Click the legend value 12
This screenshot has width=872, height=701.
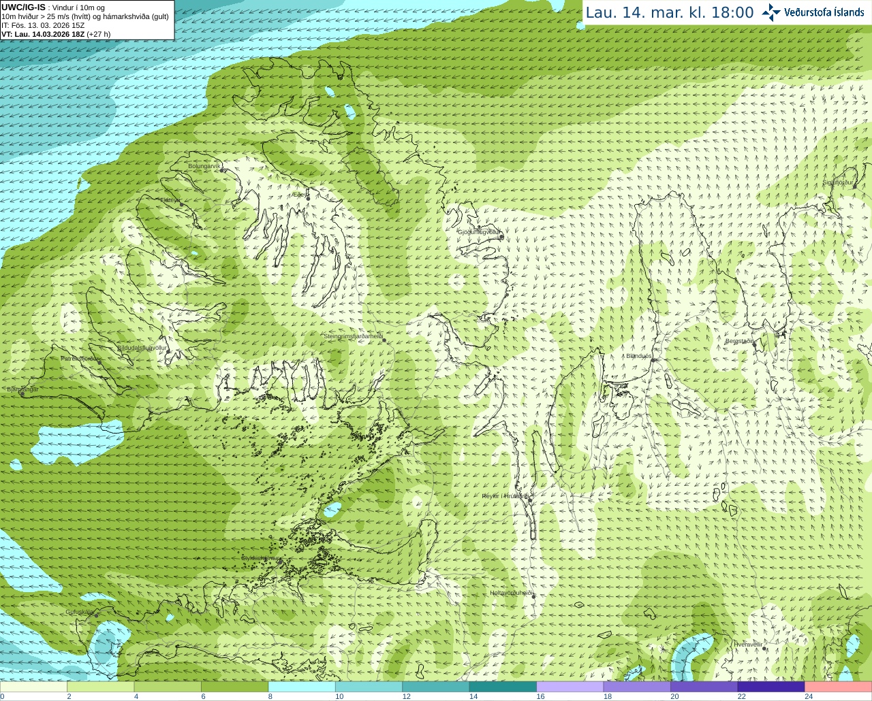(406, 696)
